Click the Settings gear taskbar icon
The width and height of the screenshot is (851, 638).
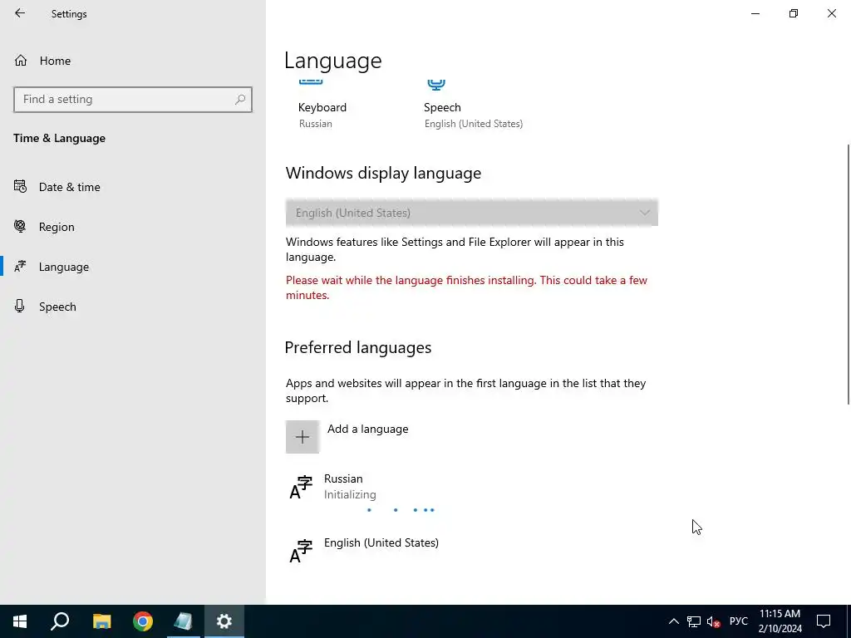[x=224, y=621]
